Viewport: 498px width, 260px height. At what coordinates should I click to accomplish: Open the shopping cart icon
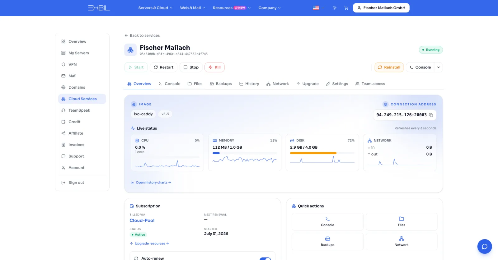pos(346,8)
